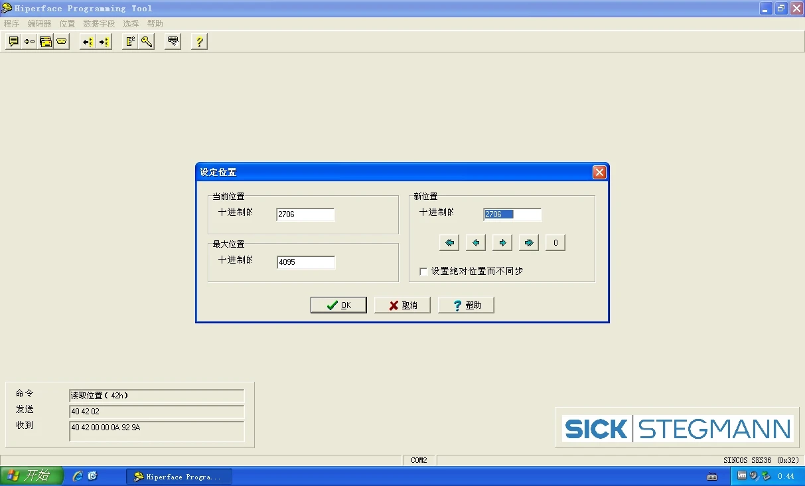Click the data fields toolbar icon
This screenshot has width=805, height=486.
[x=45, y=41]
